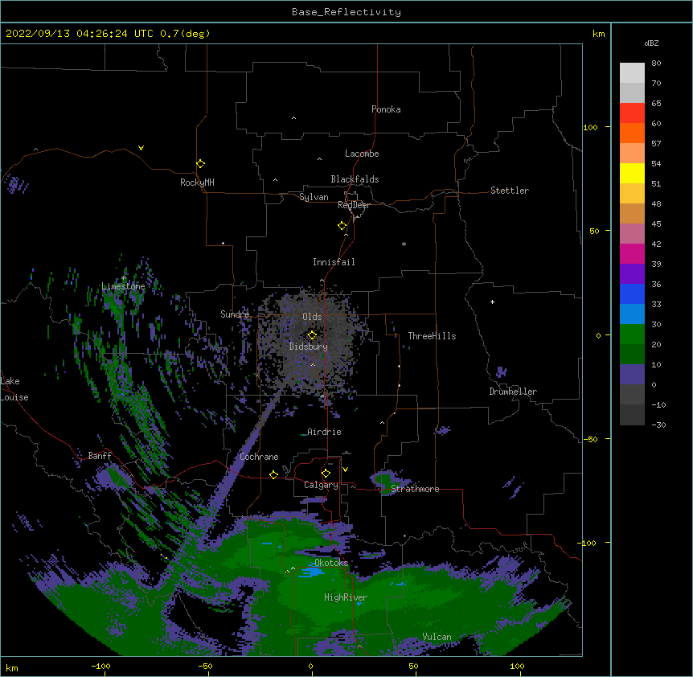Click the Base_Reflectivity title

tap(346, 12)
